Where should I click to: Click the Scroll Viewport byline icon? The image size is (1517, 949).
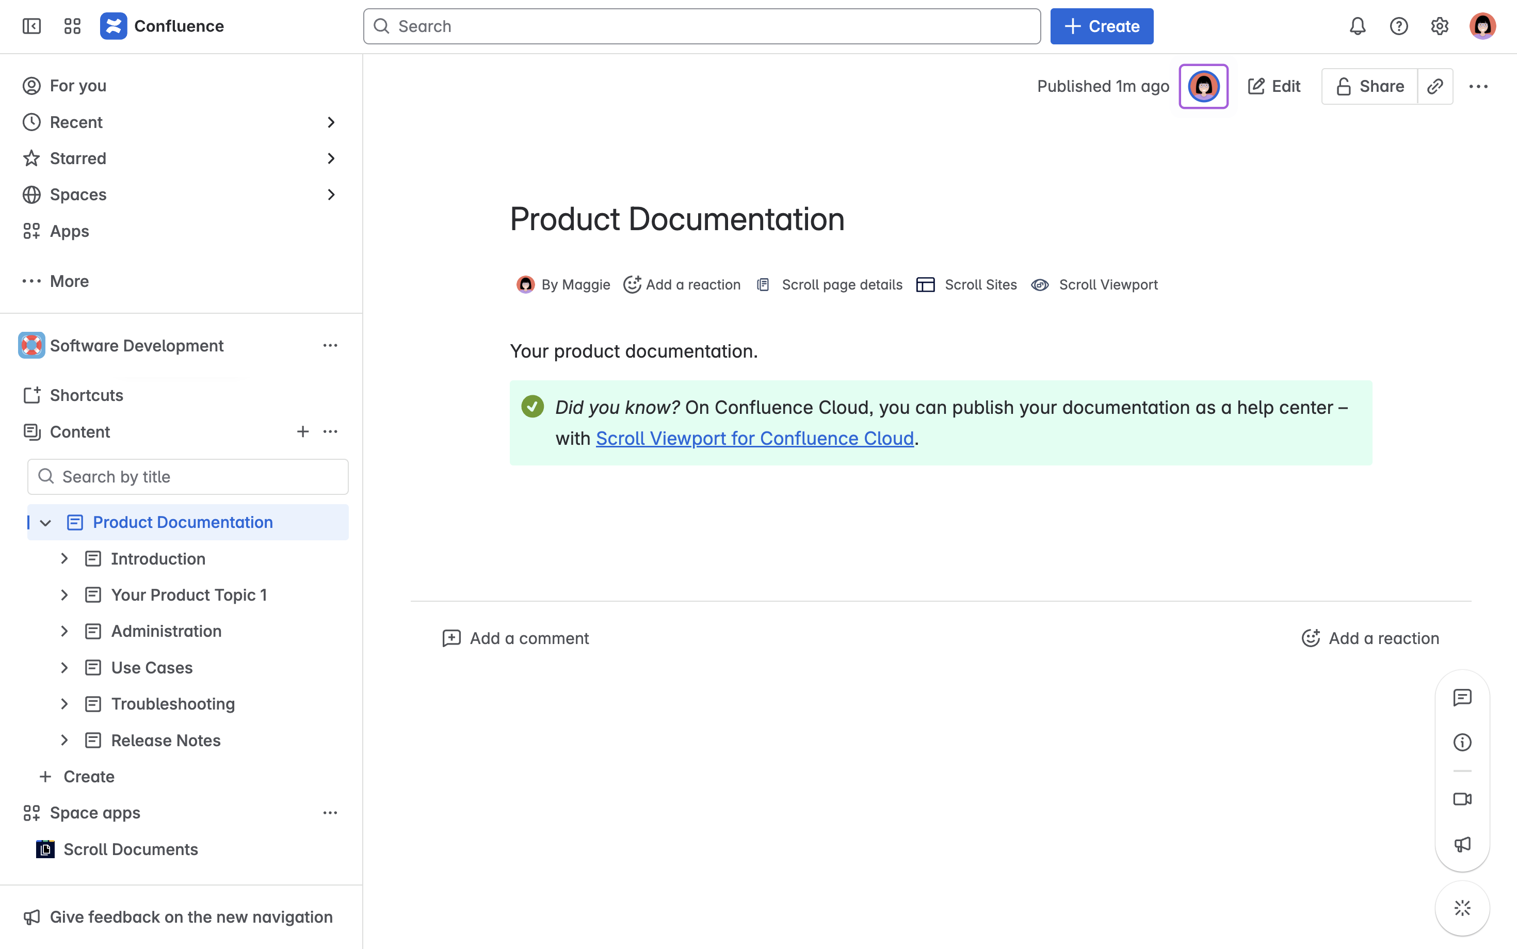point(1040,284)
